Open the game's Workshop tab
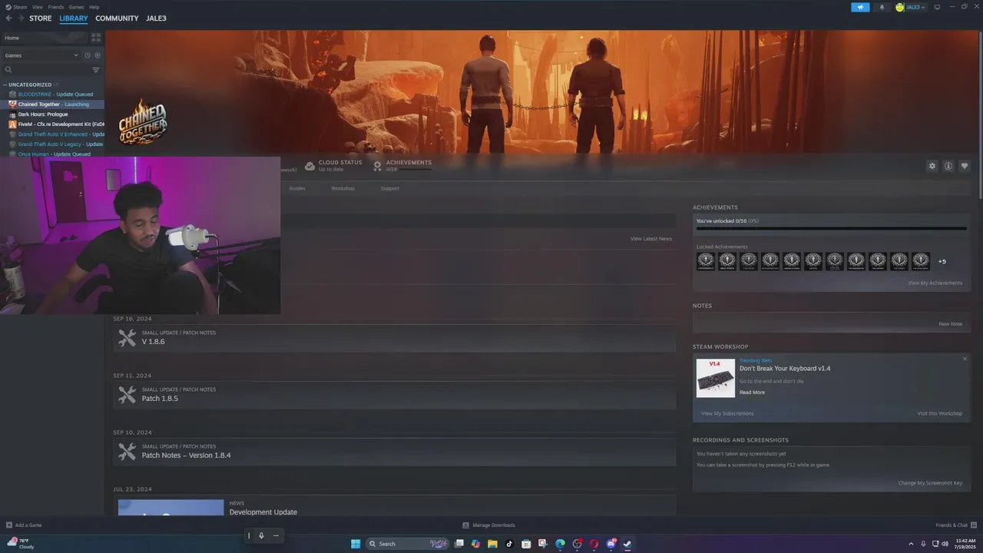The height and width of the screenshot is (553, 983). tap(343, 188)
